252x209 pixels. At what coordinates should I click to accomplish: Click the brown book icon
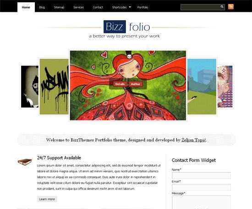25,162
